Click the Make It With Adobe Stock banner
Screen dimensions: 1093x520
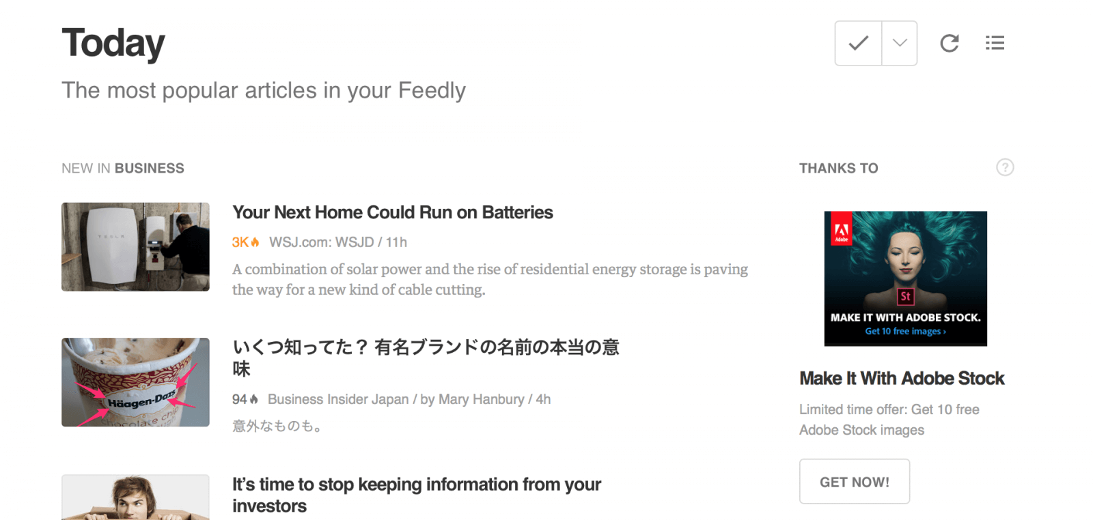(x=904, y=278)
